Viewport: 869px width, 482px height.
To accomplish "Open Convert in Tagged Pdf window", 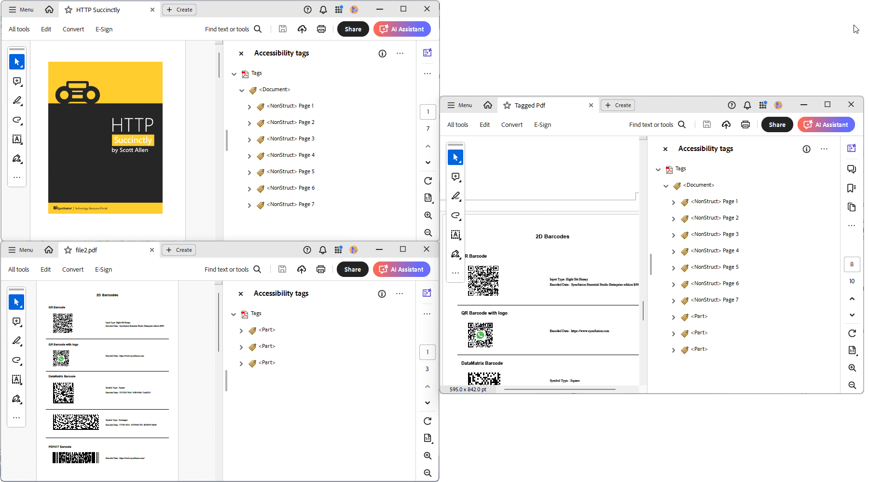I will [512, 124].
